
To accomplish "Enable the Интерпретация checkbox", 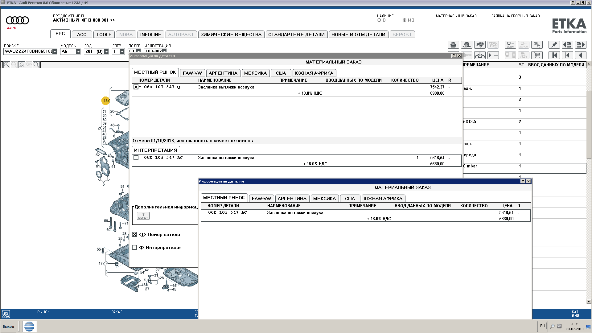I will [x=134, y=247].
